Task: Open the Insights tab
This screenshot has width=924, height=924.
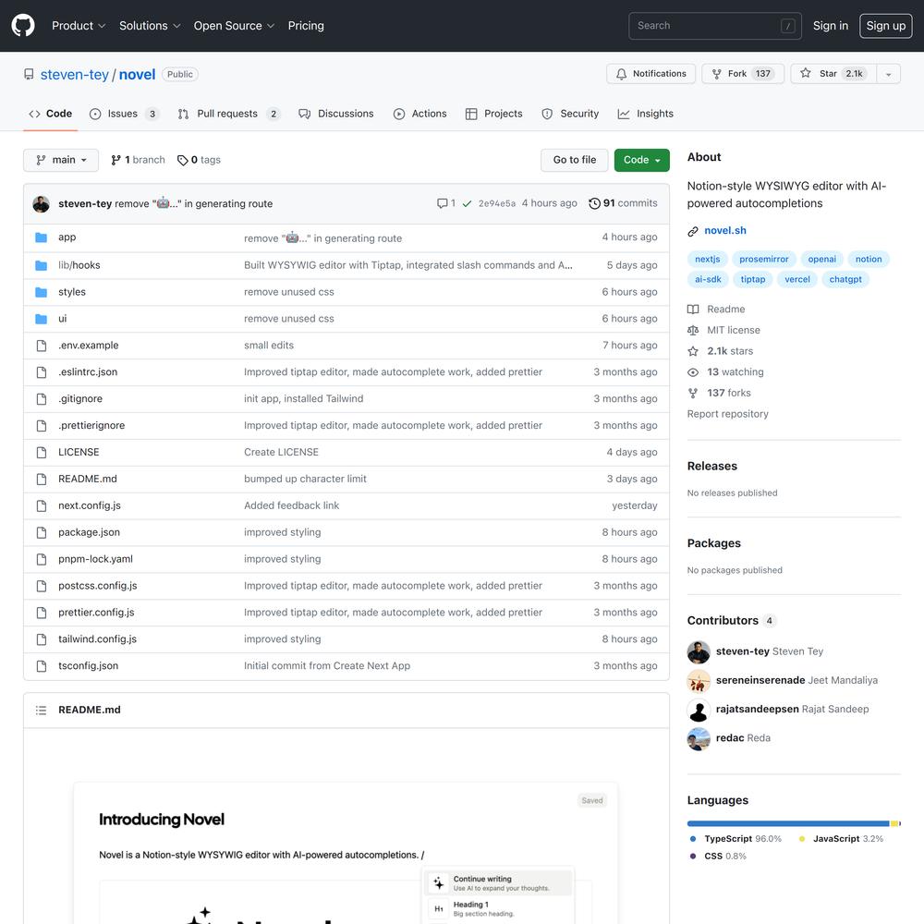Action: (x=645, y=114)
